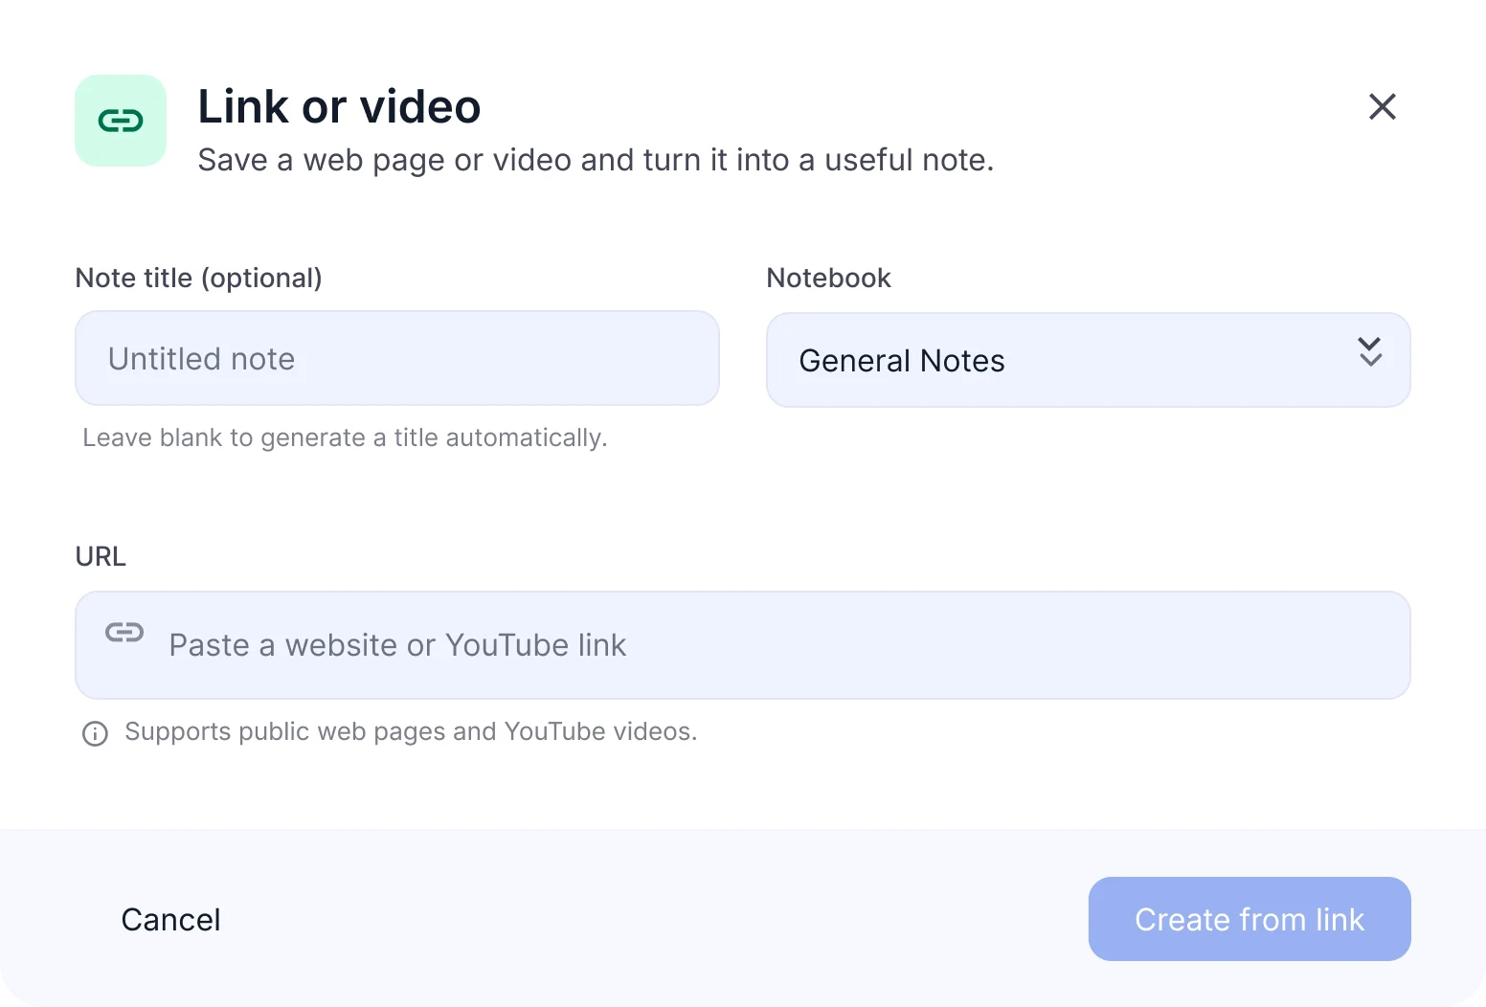Open the Notebook dropdown showing General Notes
Image resolution: width=1486 pixels, height=1007 pixels.
tap(1089, 360)
